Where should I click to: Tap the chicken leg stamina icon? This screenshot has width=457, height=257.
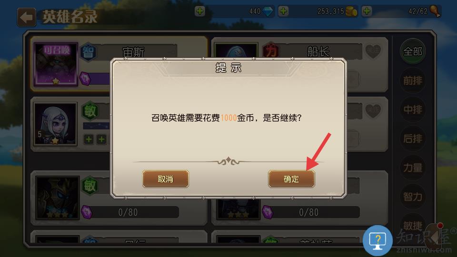[435, 11]
